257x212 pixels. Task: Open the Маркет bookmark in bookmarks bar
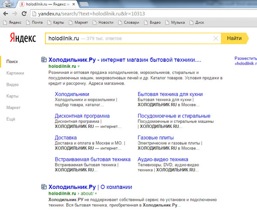[x=78, y=22]
